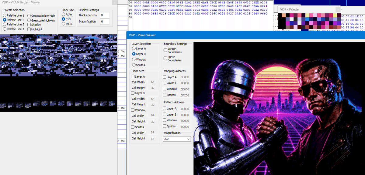This screenshot has width=365, height=175.
Task: Close the VRAM Pattern Viewer window
Action: pos(114,3)
